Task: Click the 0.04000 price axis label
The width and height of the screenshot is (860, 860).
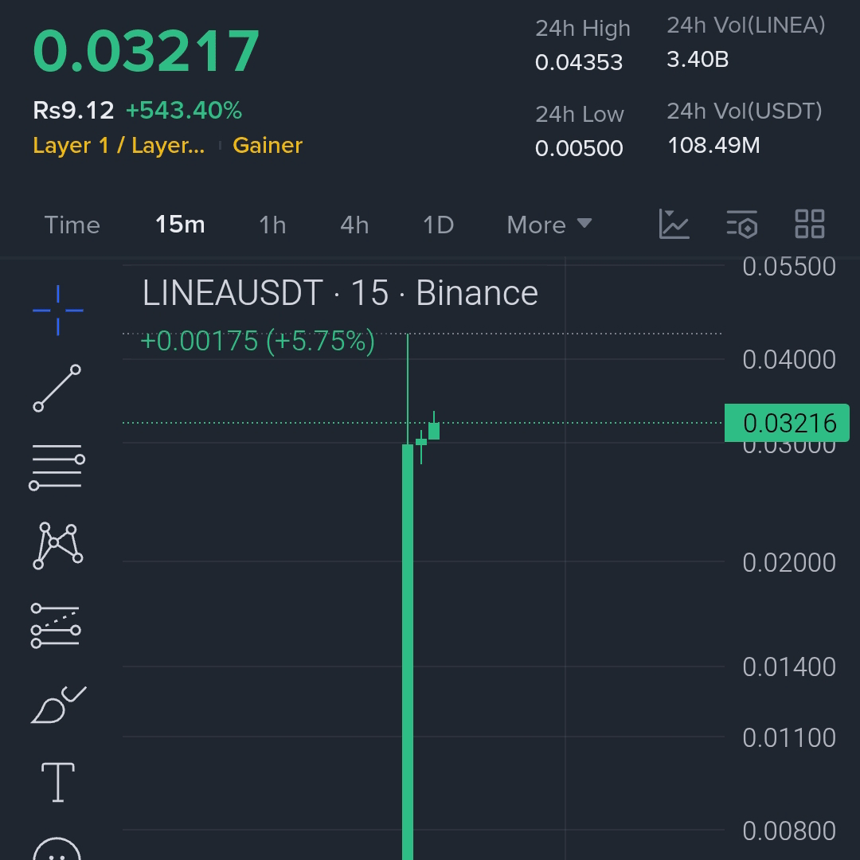Action: click(789, 360)
